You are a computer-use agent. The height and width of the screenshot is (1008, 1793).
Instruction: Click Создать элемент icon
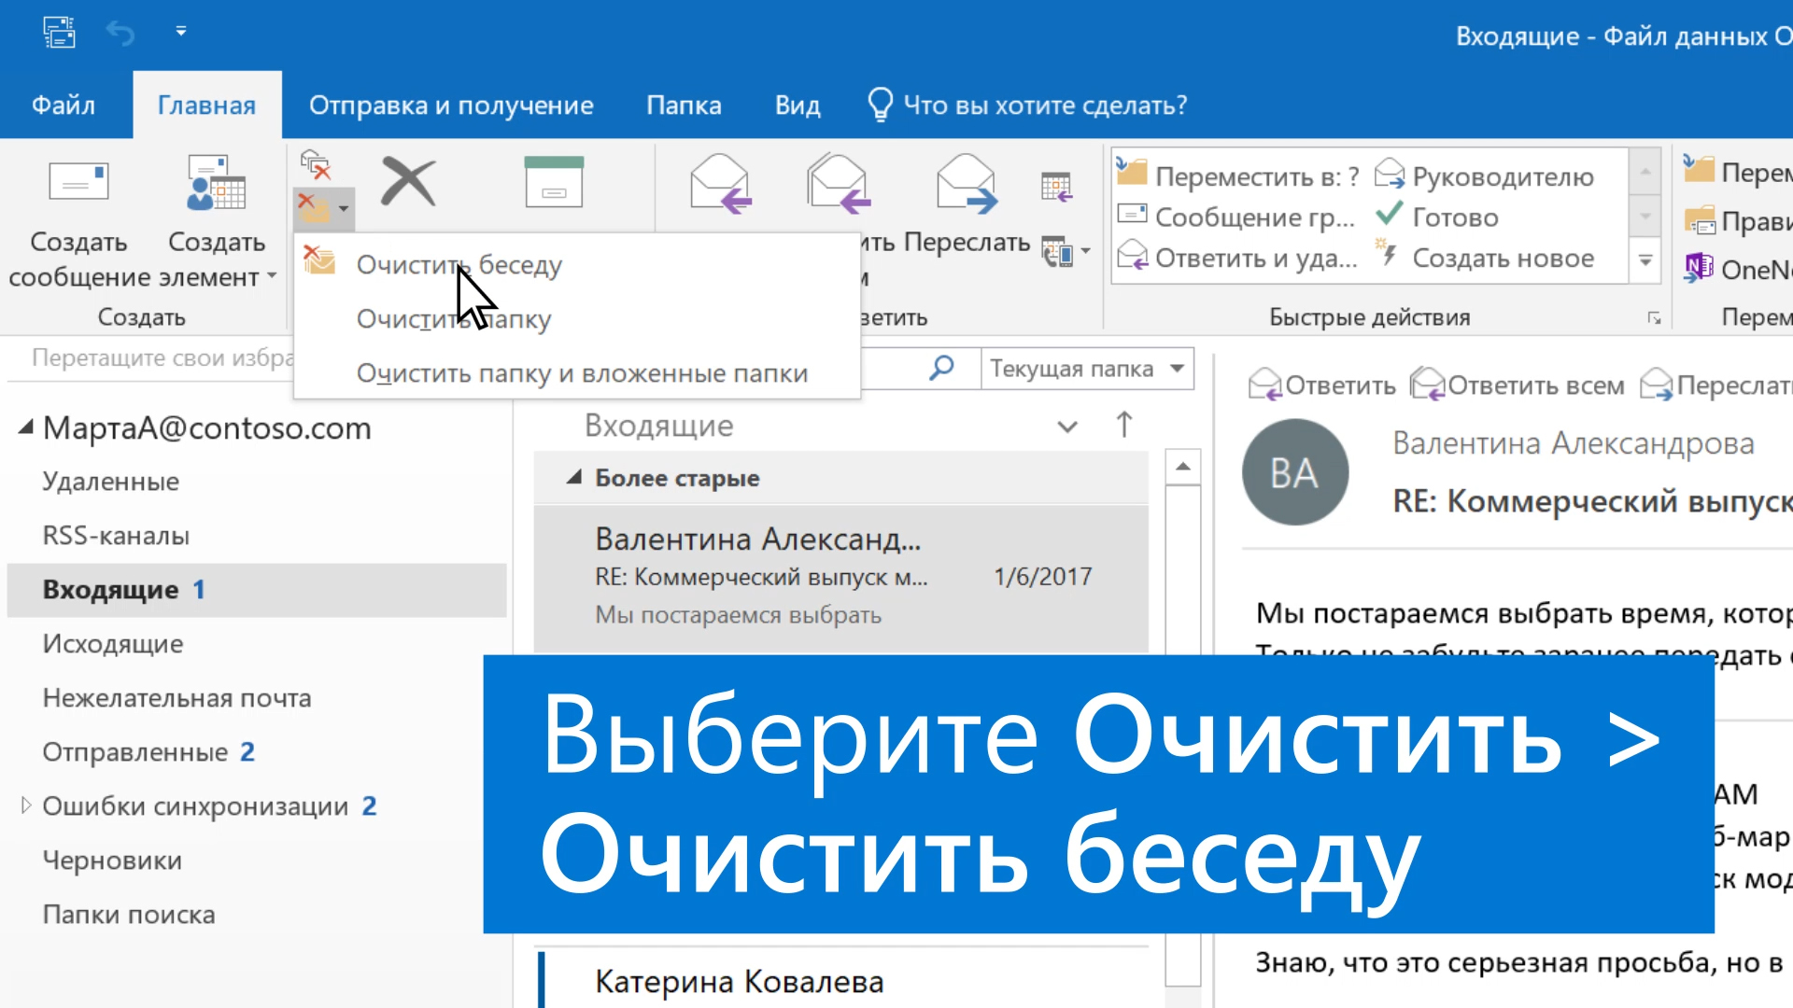point(217,182)
